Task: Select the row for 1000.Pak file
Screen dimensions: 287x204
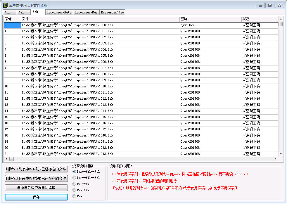Action: [x=67, y=25]
